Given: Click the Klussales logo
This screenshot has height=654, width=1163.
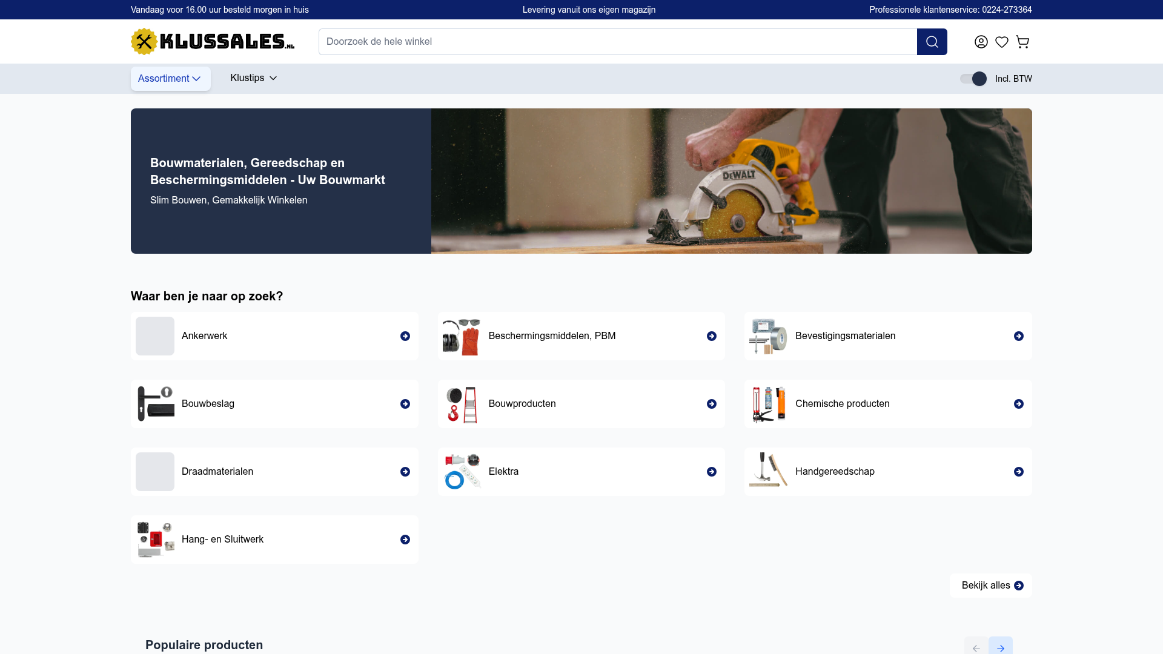Looking at the screenshot, I should [213, 41].
